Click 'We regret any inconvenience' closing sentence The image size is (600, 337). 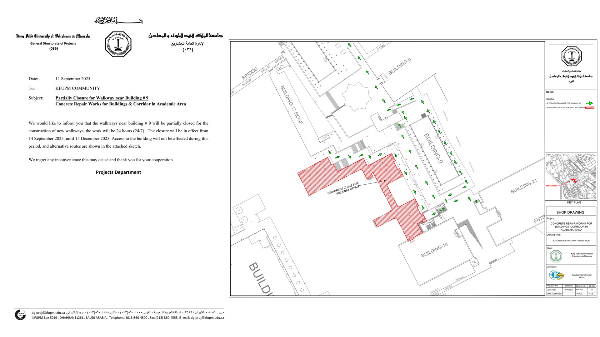[x=101, y=160]
